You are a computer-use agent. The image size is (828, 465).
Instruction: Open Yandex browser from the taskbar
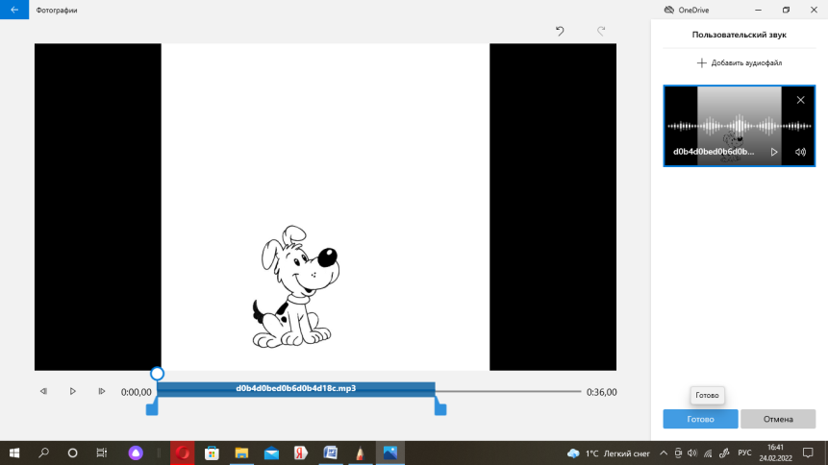[301, 453]
